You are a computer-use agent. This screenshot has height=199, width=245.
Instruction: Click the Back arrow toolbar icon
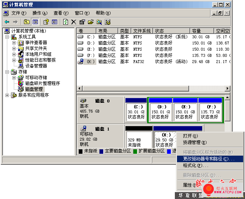pyautogui.click(x=7, y=22)
